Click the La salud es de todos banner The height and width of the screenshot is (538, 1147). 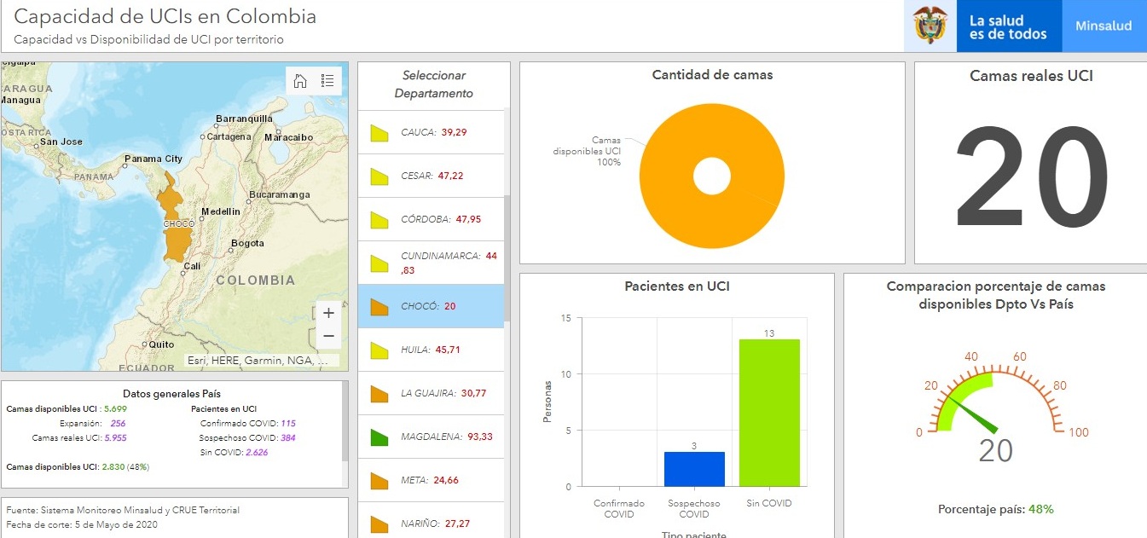click(1010, 26)
